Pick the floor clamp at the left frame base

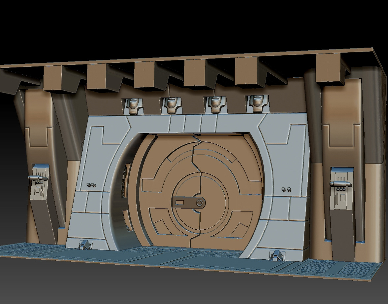click(x=84, y=245)
